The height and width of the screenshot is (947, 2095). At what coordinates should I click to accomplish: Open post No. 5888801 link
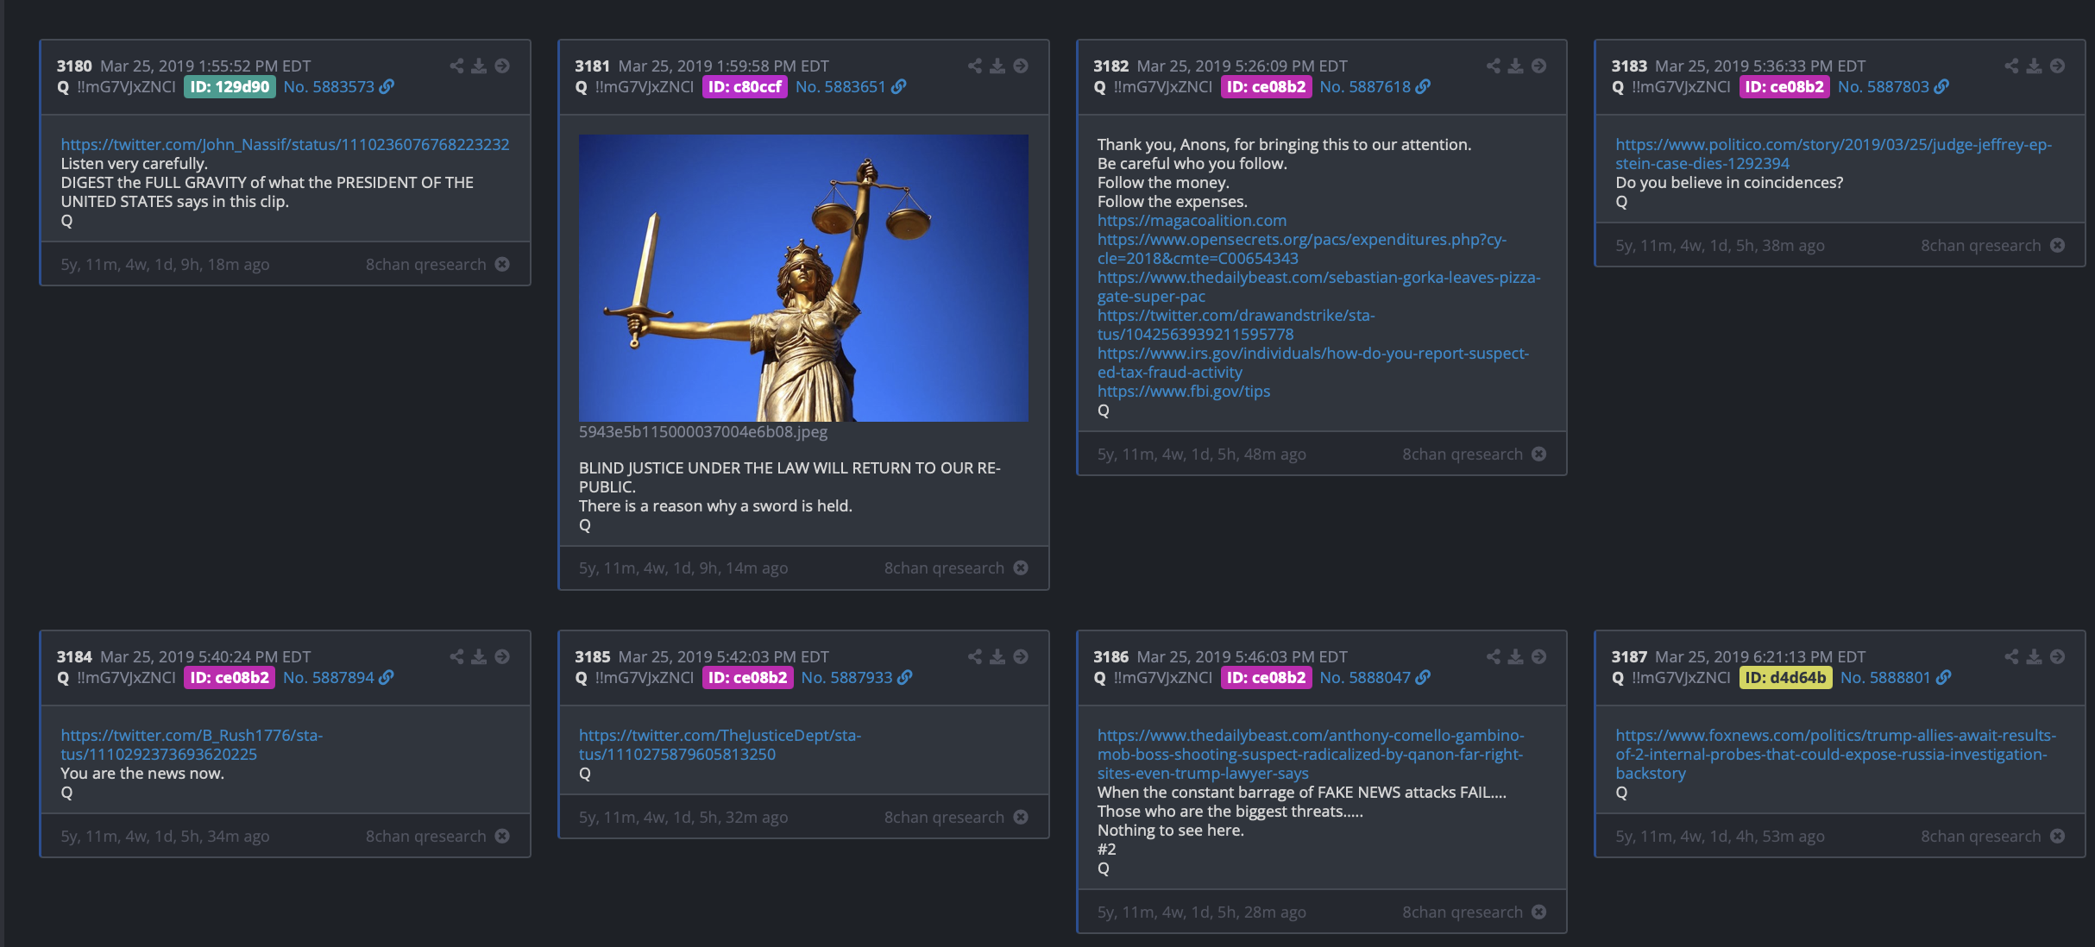pyautogui.click(x=1896, y=677)
